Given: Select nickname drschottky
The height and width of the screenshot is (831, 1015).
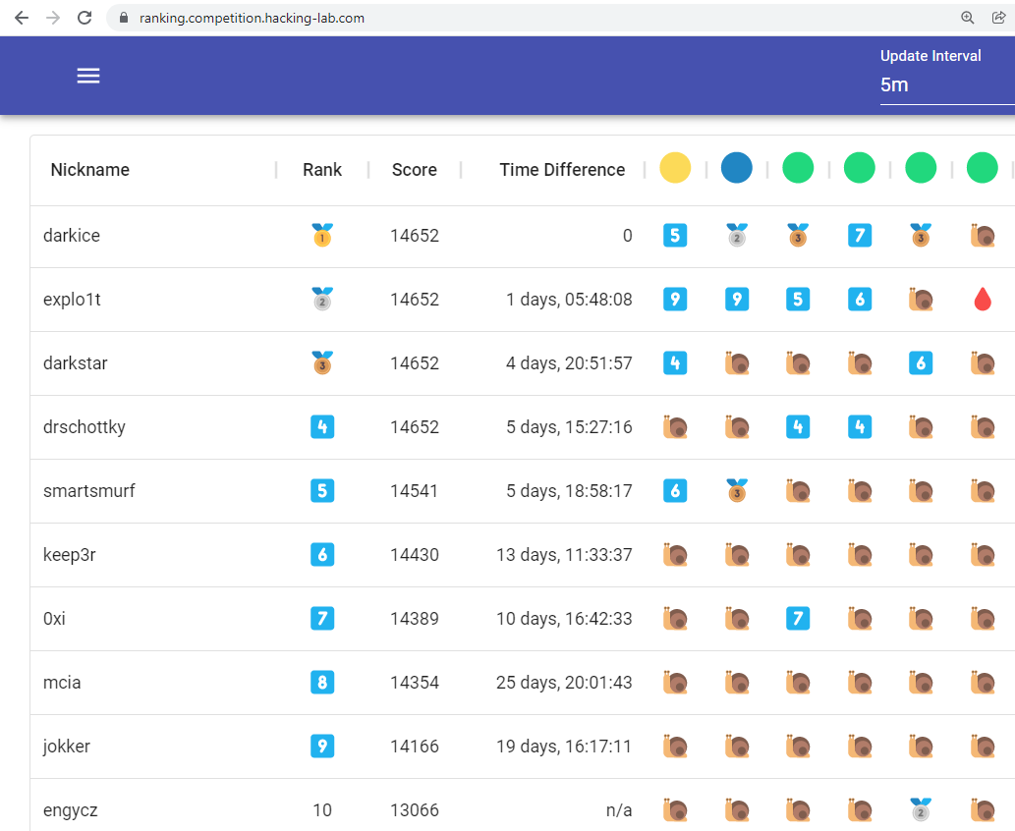Looking at the screenshot, I should click(85, 427).
